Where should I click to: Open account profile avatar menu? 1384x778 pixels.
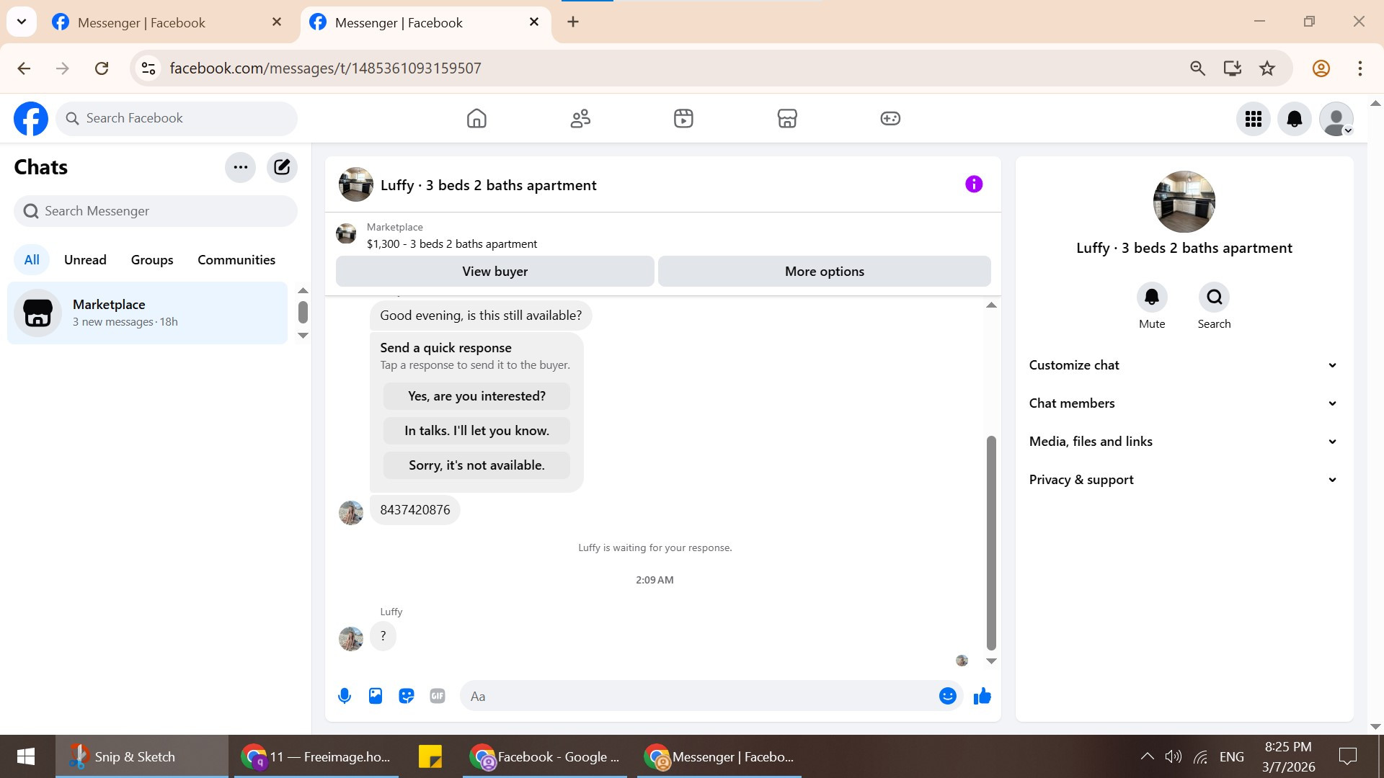pos(1336,119)
